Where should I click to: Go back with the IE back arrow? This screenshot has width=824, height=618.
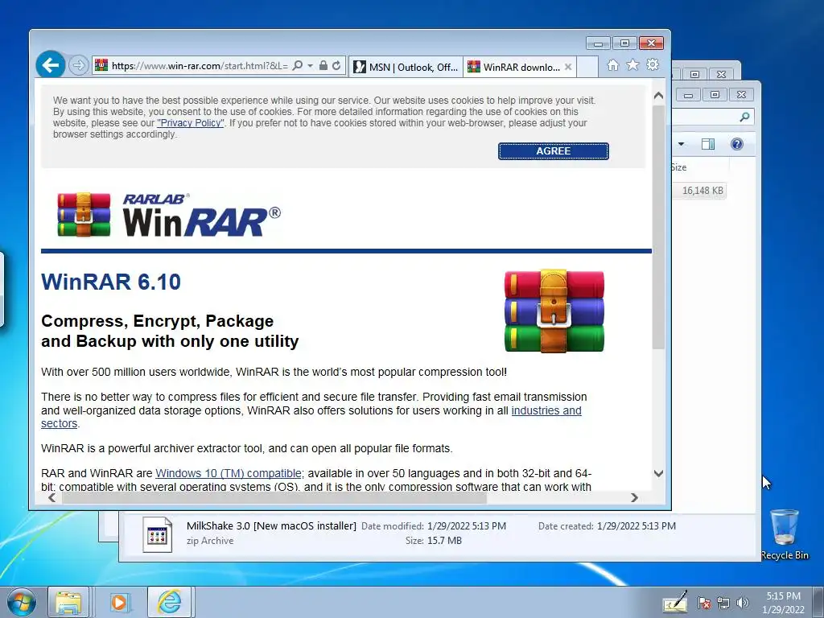pos(51,65)
